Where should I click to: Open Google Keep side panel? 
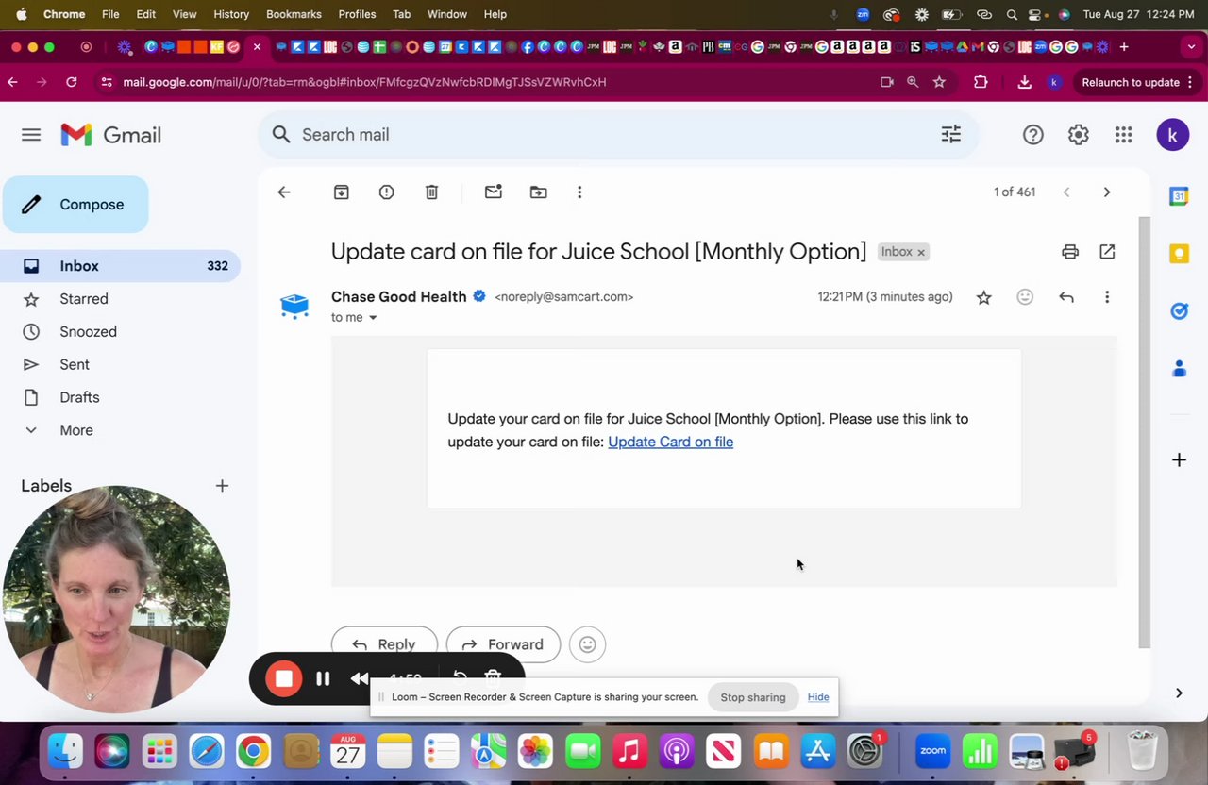coord(1179,254)
